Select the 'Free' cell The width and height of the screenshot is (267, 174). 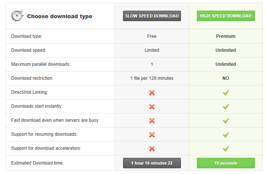(152, 36)
